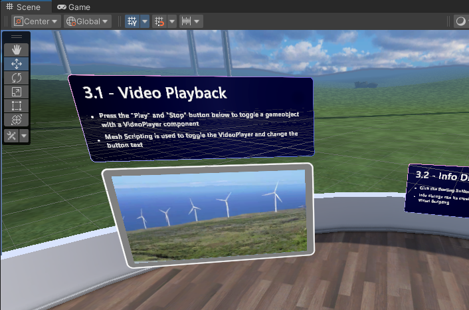Screen dimensions: 469x310
Task: Select the 3.1 - Video Playback info panel
Action: [x=191, y=118]
